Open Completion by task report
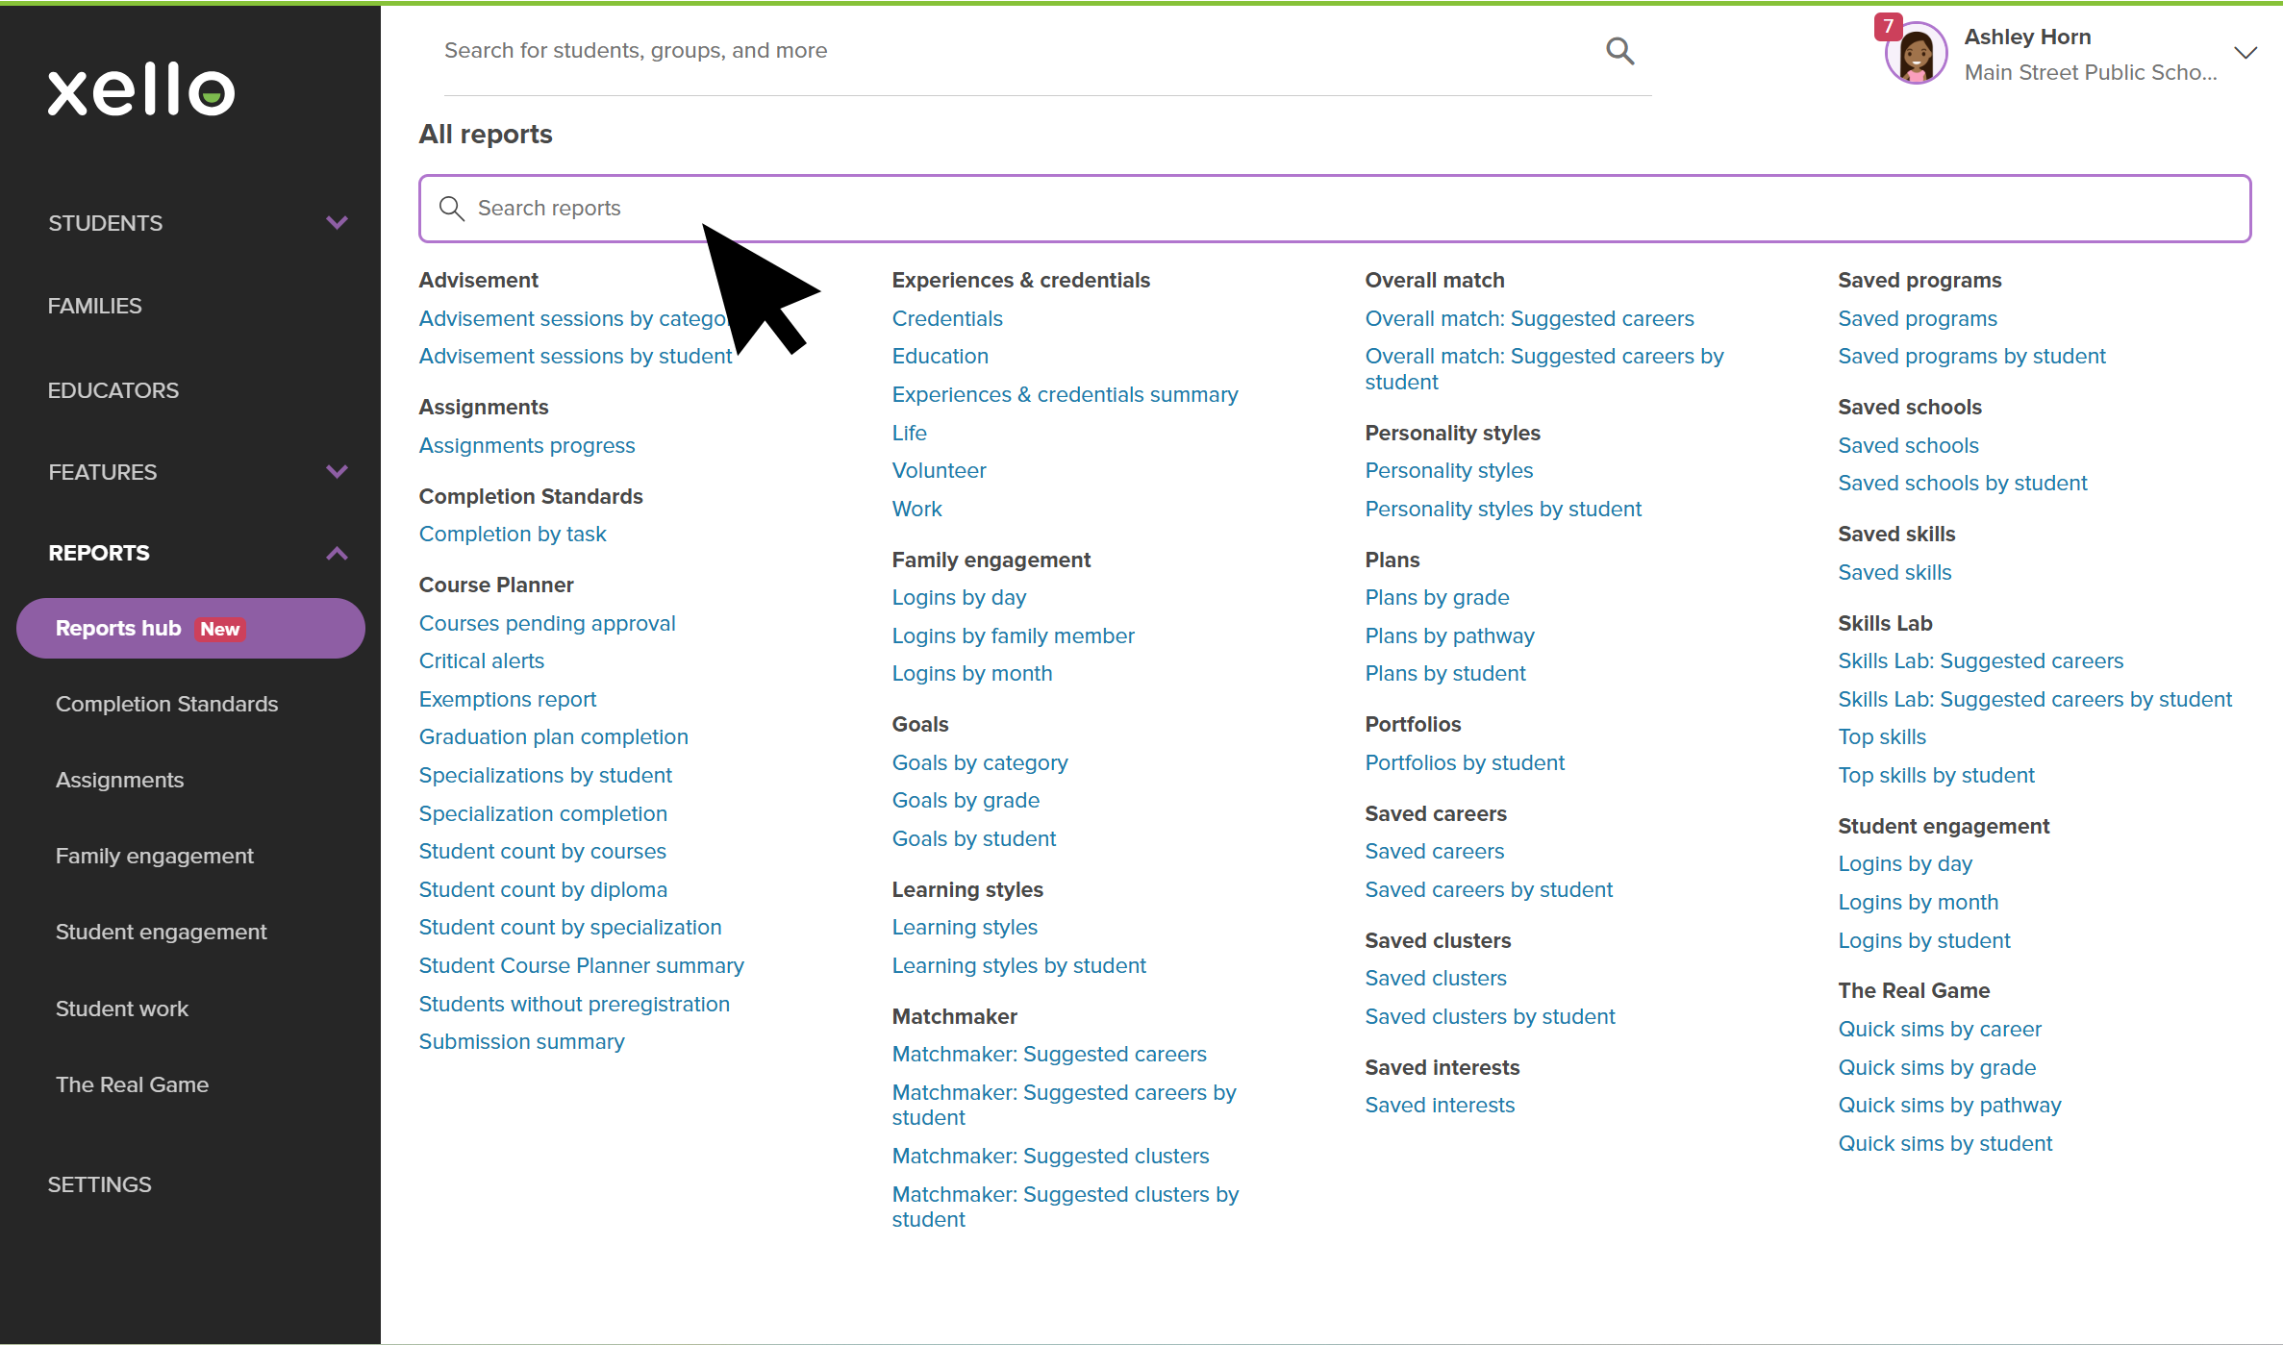The image size is (2283, 1345). [513, 534]
